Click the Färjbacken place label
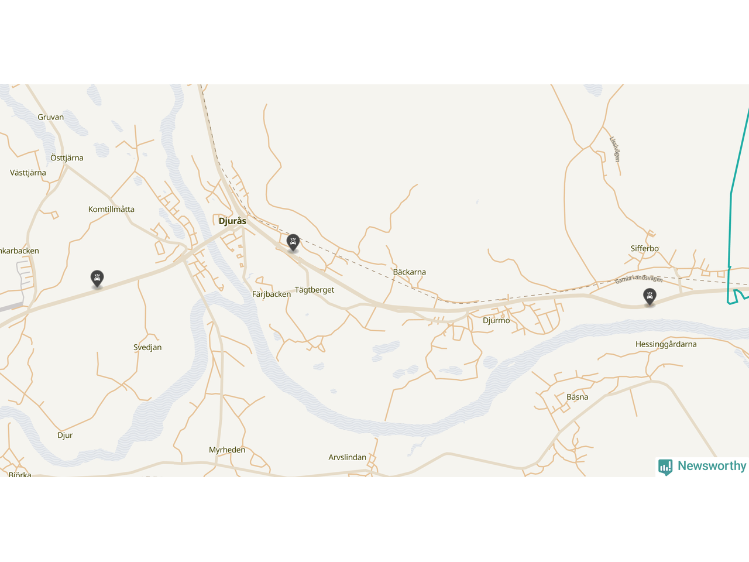 click(x=272, y=294)
